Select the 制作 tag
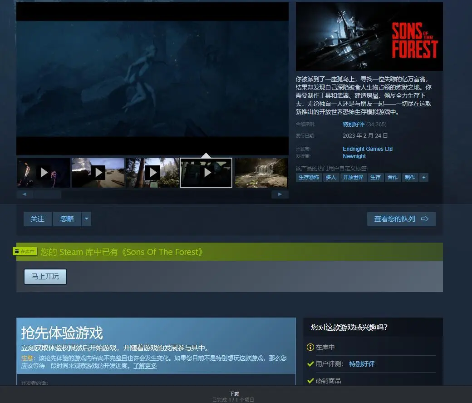Image resolution: width=472 pixels, height=403 pixels. coord(410,177)
